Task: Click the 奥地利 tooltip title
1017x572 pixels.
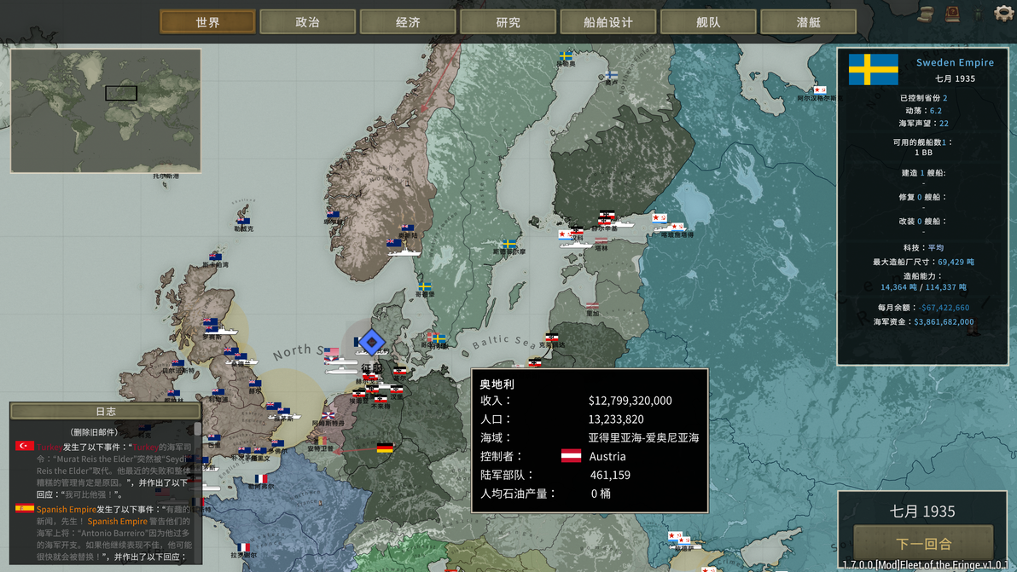Action: click(x=497, y=384)
